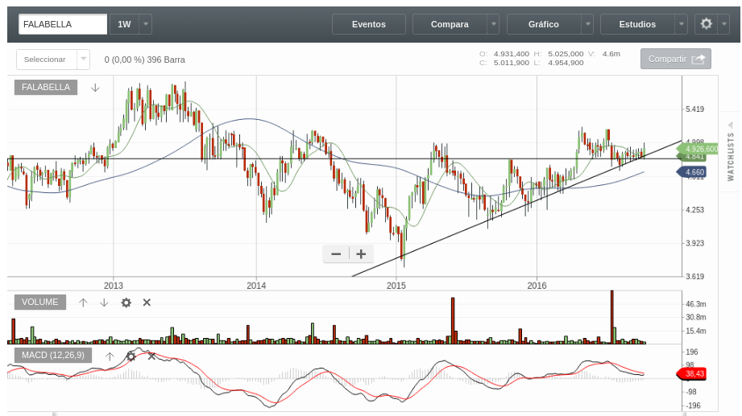The image size is (742, 416).
Task: Zoom in the chart with plus button
Action: click(x=361, y=254)
